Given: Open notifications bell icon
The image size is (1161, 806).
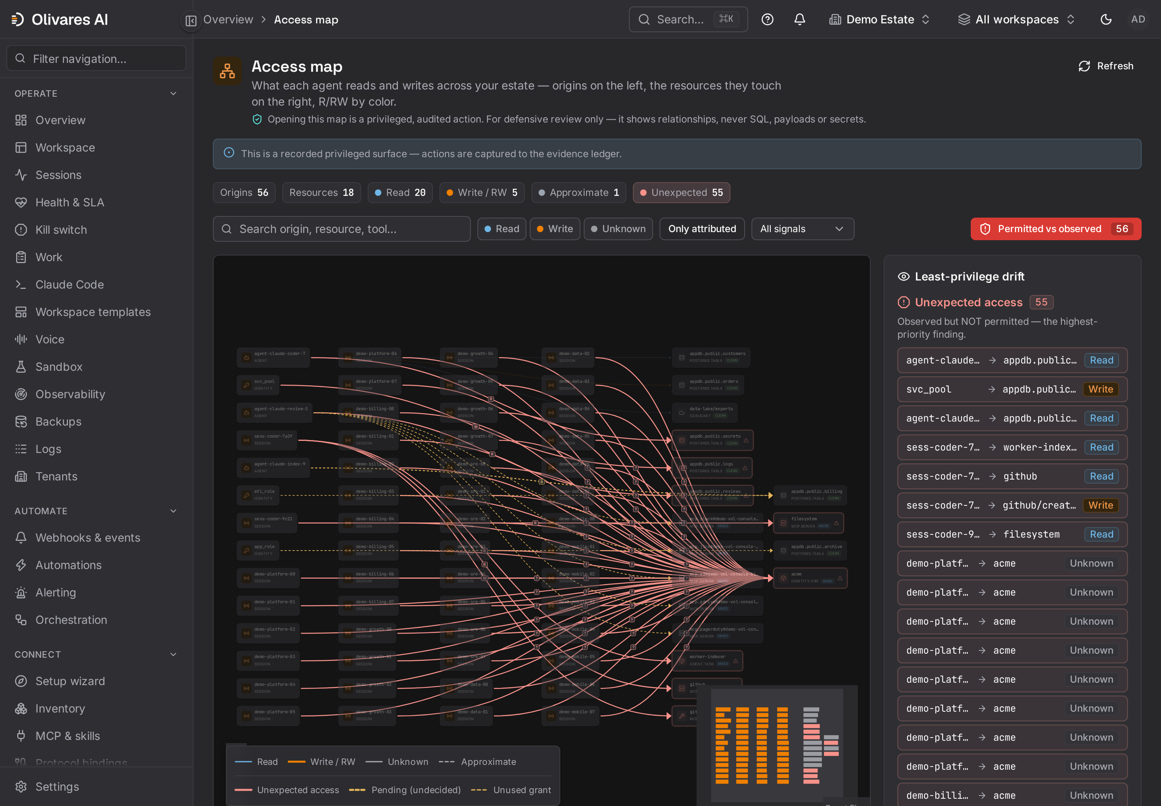Looking at the screenshot, I should [800, 19].
